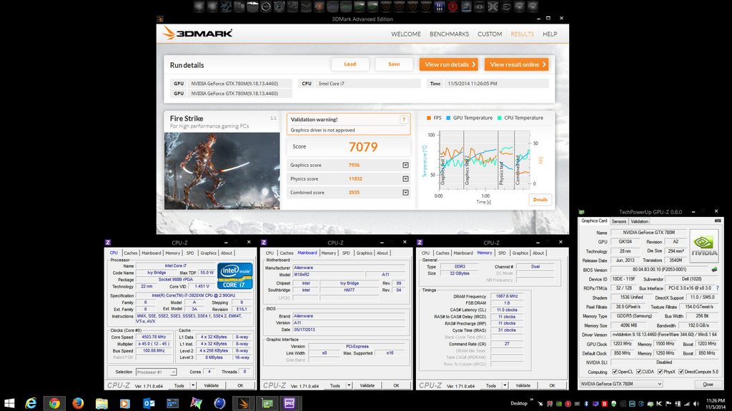Open GPU selection dropdown in GPU-Z
Viewport: 732px width, 411px height.
coord(621,384)
